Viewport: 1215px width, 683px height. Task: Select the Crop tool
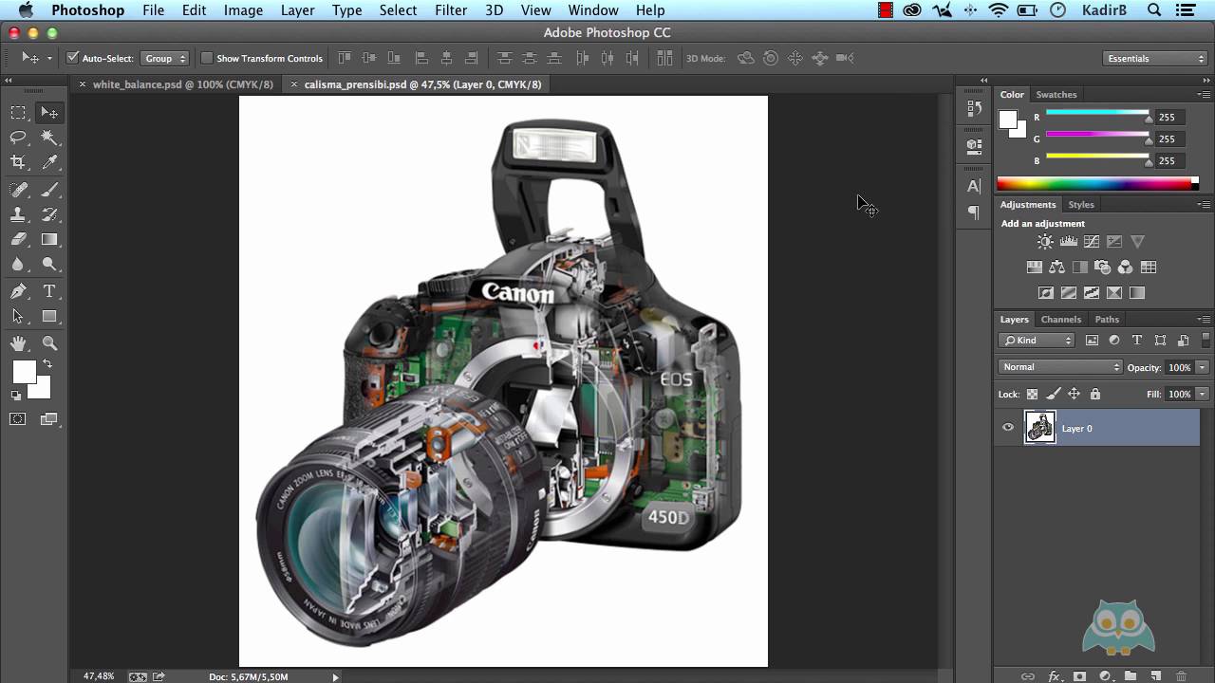(x=18, y=162)
